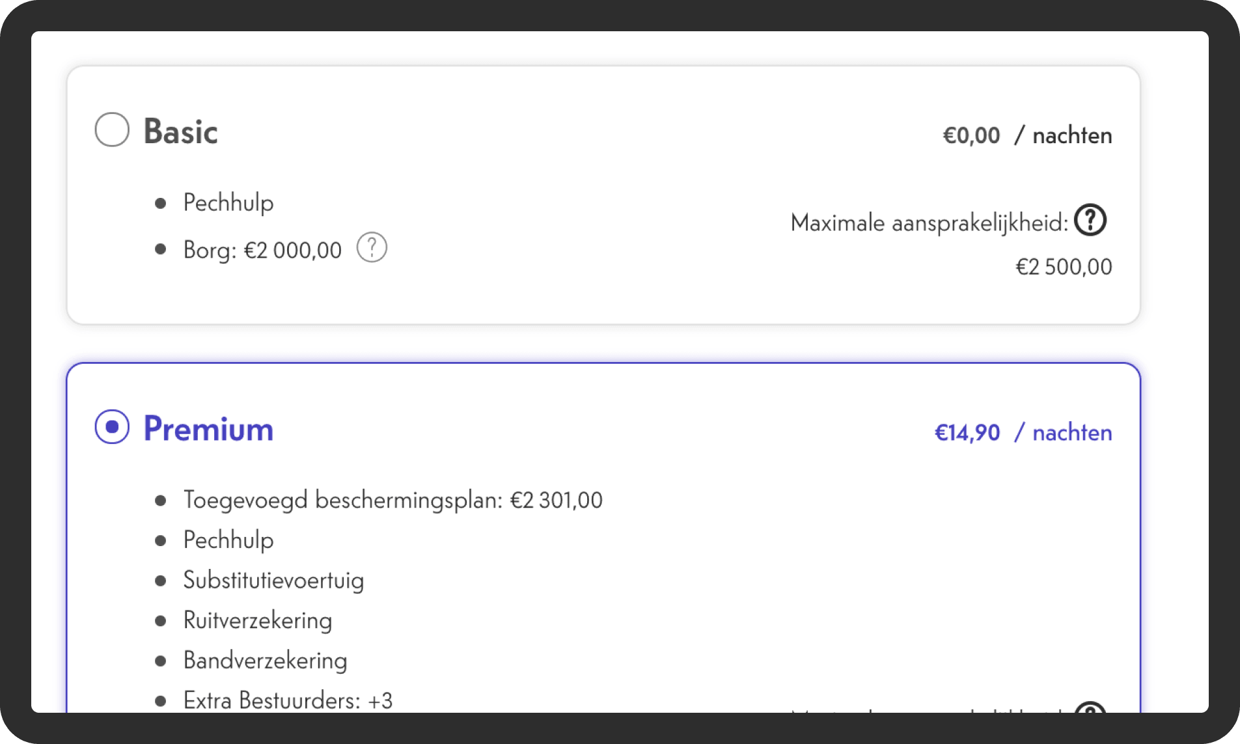1240x744 pixels.
Task: Deselect the Premium option via its radio control
Action: point(112,427)
